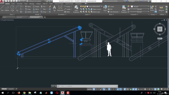This screenshot has height=95, width=169.
Task: Switch to the Layout1 tab
Action: click(11, 89)
